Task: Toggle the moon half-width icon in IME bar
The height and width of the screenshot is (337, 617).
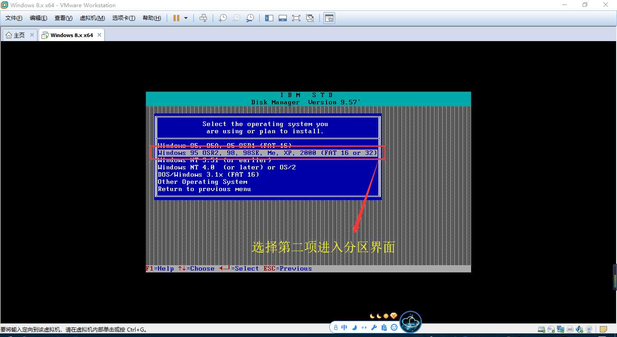Action: tap(355, 328)
